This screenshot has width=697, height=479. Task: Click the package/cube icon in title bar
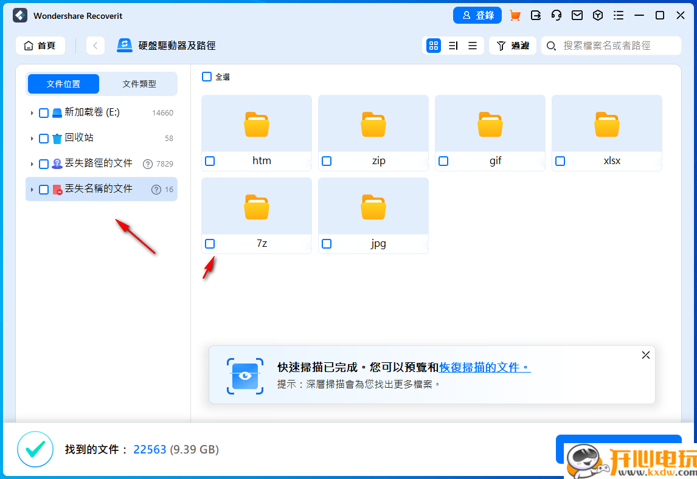pyautogui.click(x=597, y=15)
